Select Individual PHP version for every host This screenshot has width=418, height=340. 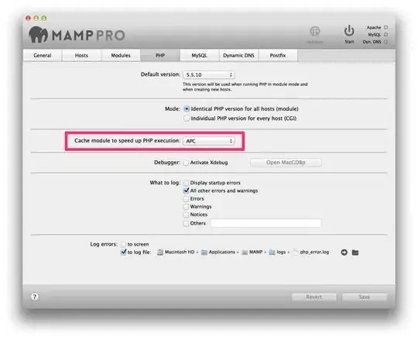pos(187,118)
